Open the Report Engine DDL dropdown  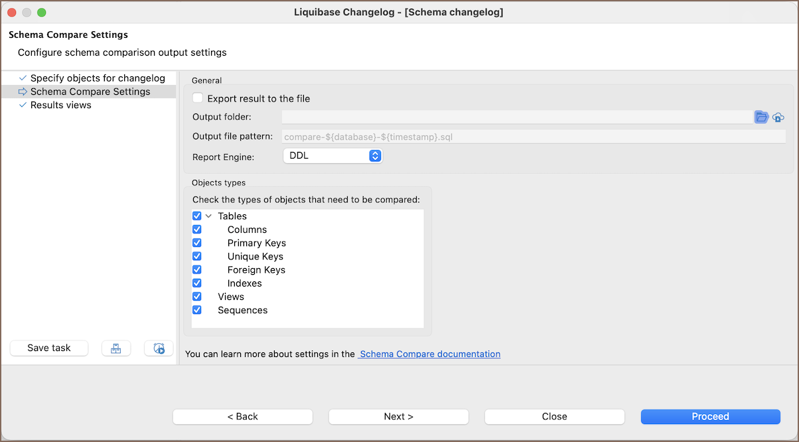(x=332, y=156)
